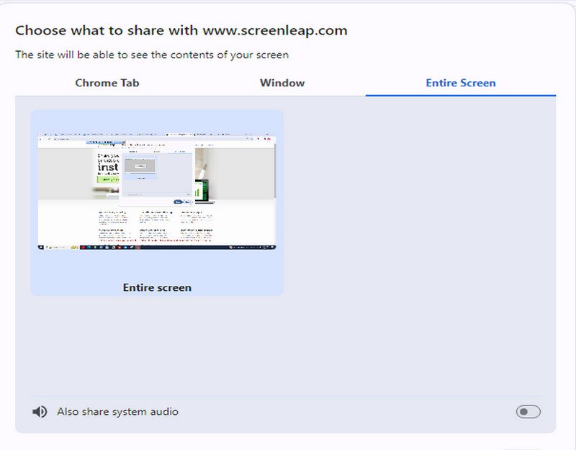Screen dimensions: 576x450
Task: Switch to the Chrome Tab option
Action: [107, 83]
